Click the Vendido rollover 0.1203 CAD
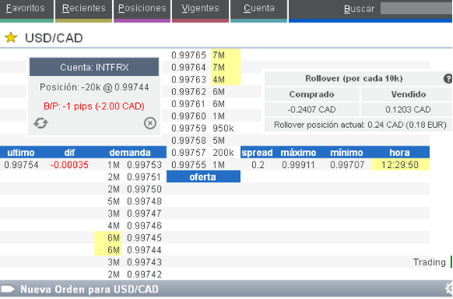453x299 pixels. point(407,110)
